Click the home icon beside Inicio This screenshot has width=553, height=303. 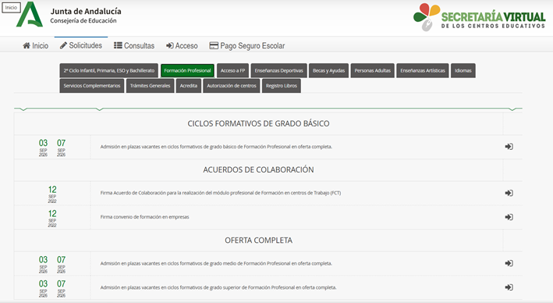[27, 45]
